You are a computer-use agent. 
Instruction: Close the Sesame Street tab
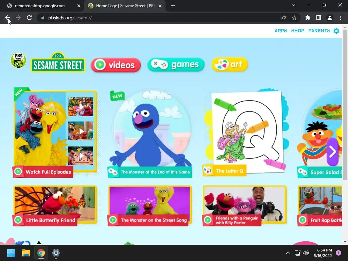[160, 6]
